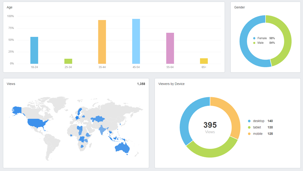This screenshot has height=171, width=303.
Task: Click the '25%' y-axis label
Action: pos(11,52)
